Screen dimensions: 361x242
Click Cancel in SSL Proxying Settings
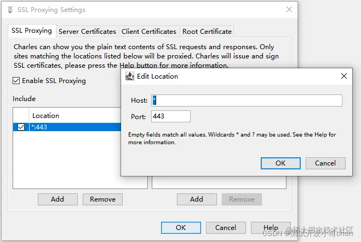[226, 228]
